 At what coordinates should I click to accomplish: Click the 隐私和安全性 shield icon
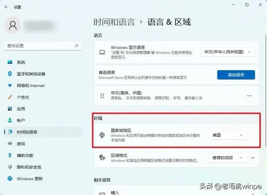(x=10, y=167)
